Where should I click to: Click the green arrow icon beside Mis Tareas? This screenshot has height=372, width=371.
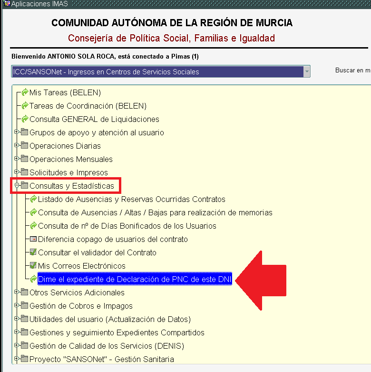click(x=25, y=92)
